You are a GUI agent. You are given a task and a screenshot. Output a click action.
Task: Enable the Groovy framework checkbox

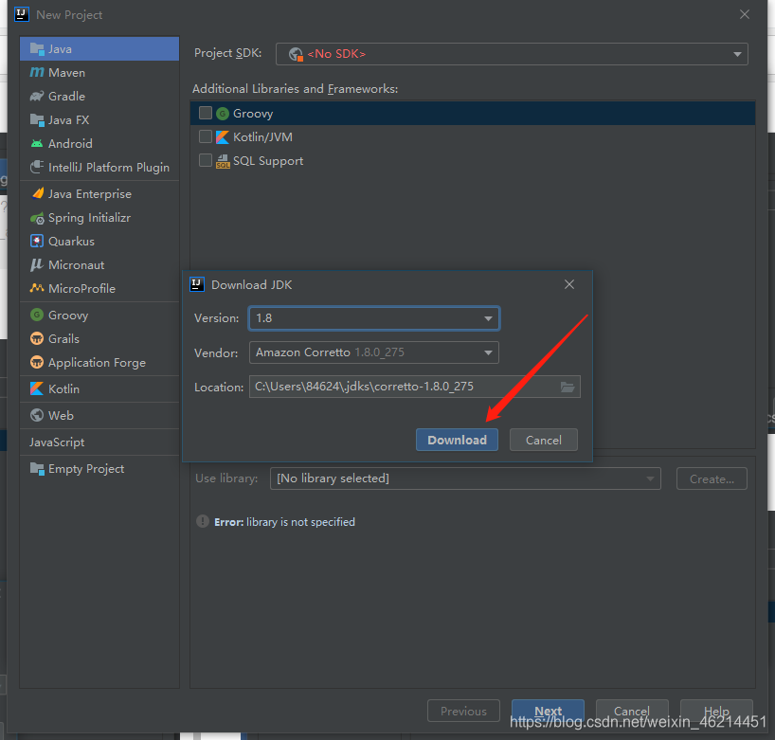coord(205,113)
